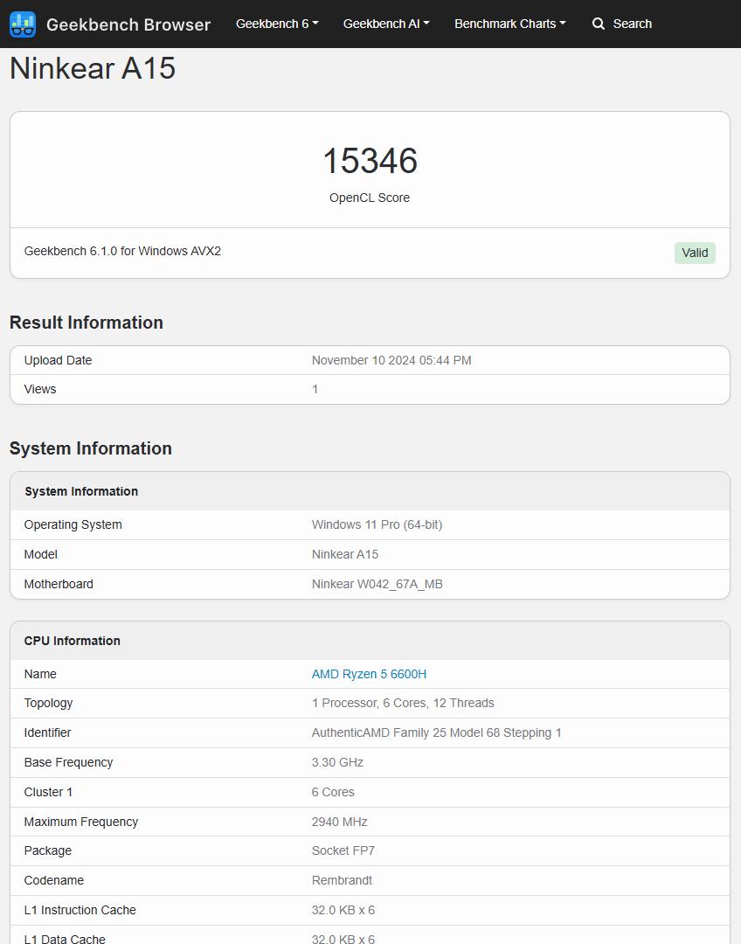Select the Ninkear A15 model value
This screenshot has height=944, width=741.
345,554
